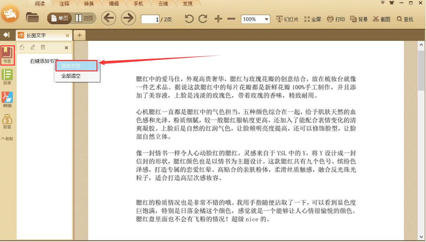Print the document 打印
This screenshot has width=426, height=242.
(336, 19)
